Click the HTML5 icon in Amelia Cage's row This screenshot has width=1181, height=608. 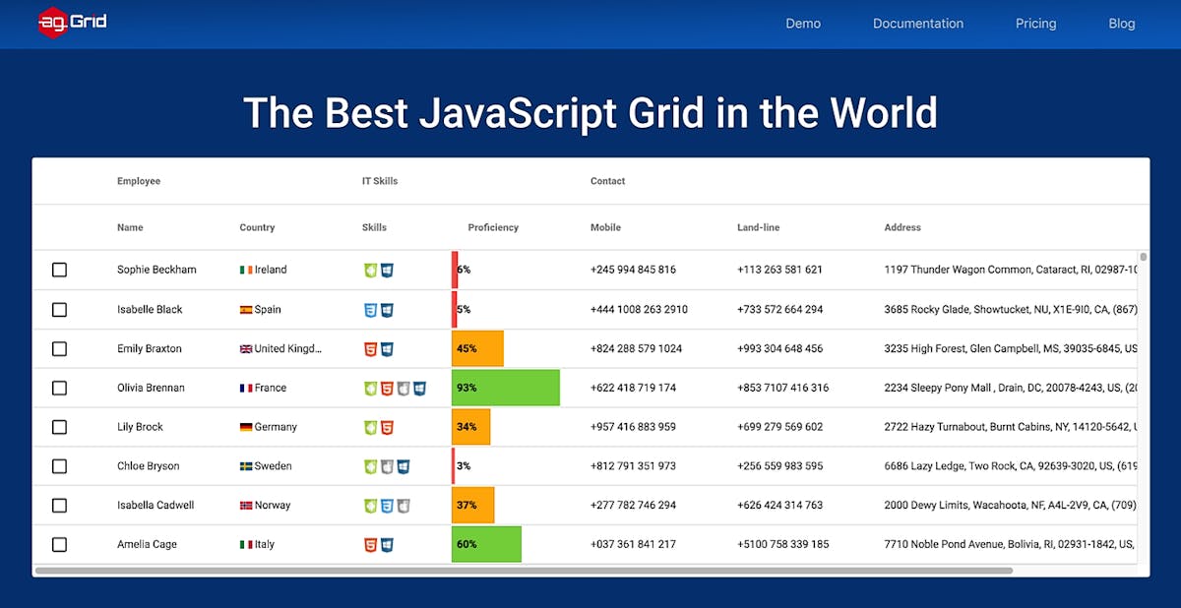pyautogui.click(x=369, y=544)
